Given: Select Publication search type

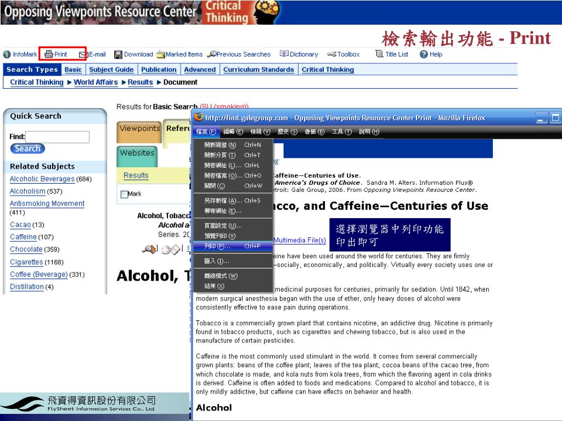Looking at the screenshot, I should pyautogui.click(x=159, y=70).
